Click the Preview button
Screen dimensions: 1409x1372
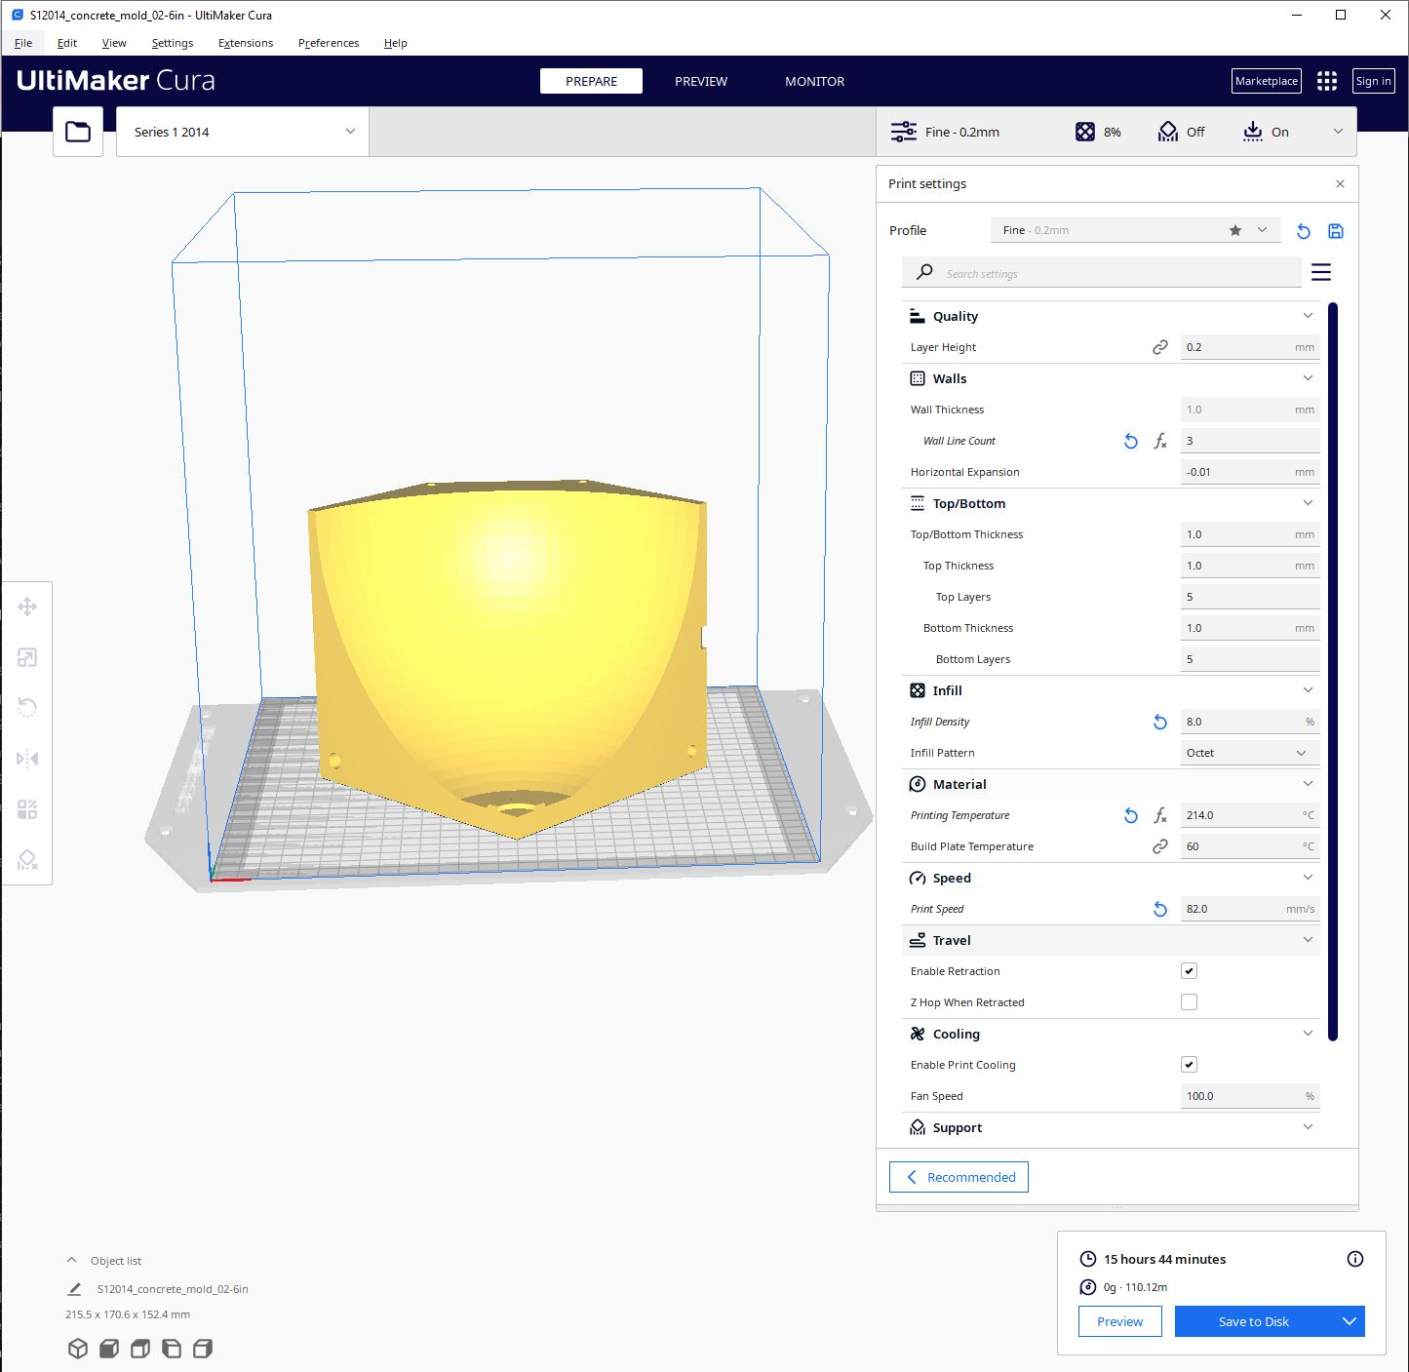click(x=1120, y=1321)
